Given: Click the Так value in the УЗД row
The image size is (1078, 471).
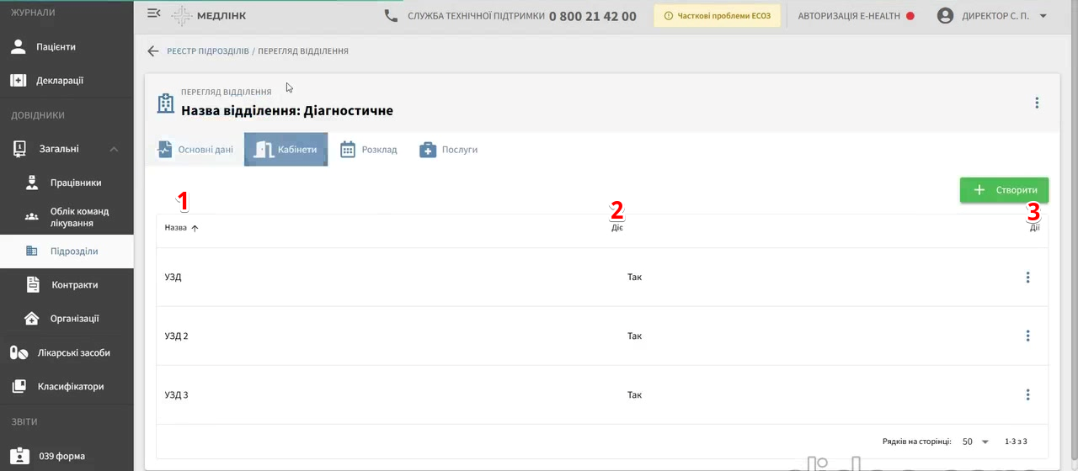Looking at the screenshot, I should point(634,278).
